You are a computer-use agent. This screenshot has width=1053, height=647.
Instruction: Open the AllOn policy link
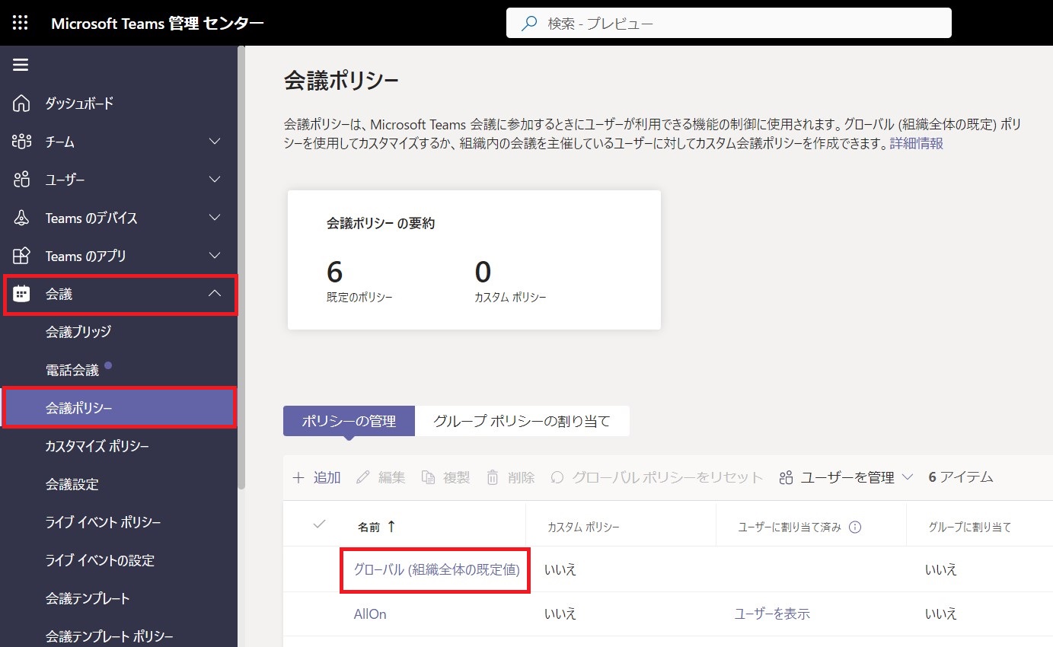[370, 614]
